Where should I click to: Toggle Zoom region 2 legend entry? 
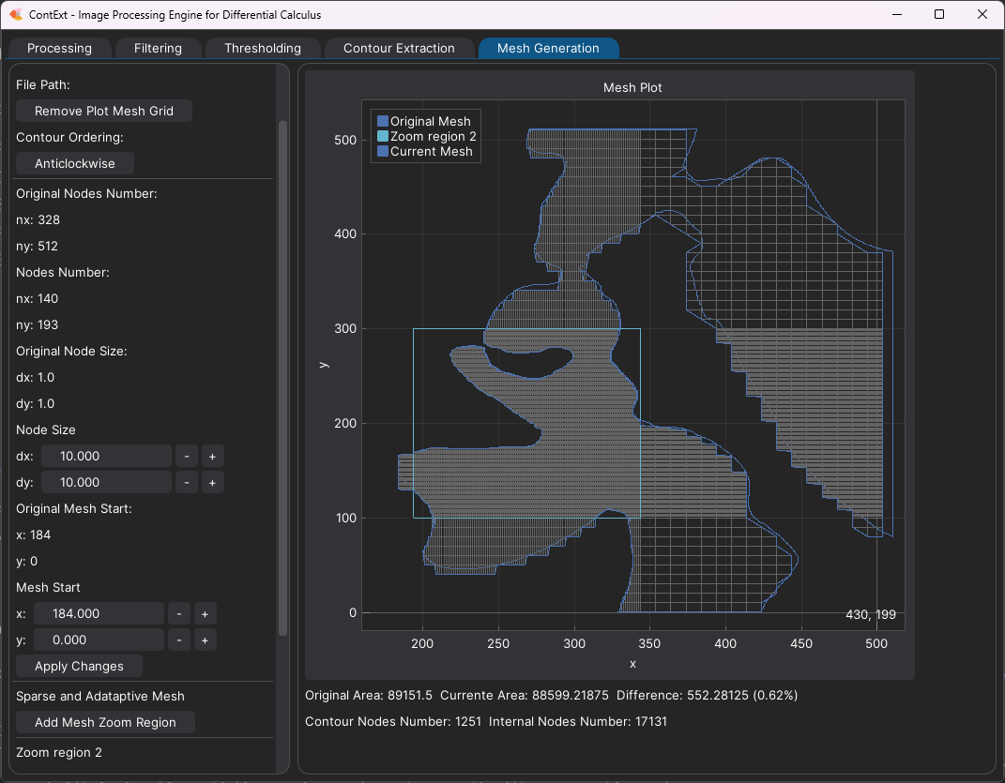[433, 136]
